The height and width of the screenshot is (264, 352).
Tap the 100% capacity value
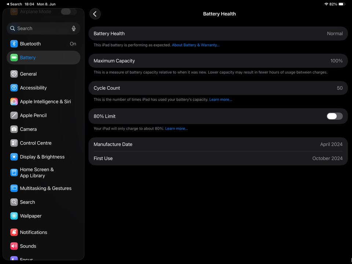[336, 61]
